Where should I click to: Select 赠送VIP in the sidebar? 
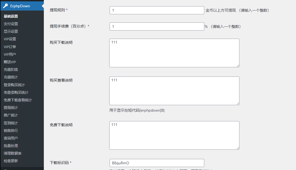pos(10,62)
